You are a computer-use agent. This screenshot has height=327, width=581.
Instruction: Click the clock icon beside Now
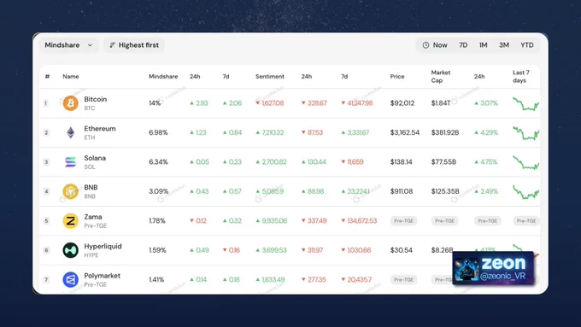tap(425, 45)
